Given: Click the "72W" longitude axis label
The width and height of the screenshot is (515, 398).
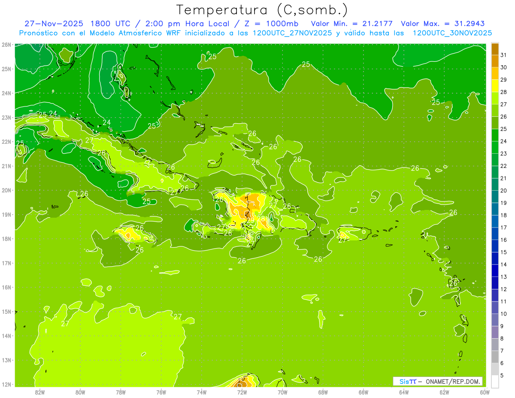Looking at the screenshot, I should coord(242,392).
